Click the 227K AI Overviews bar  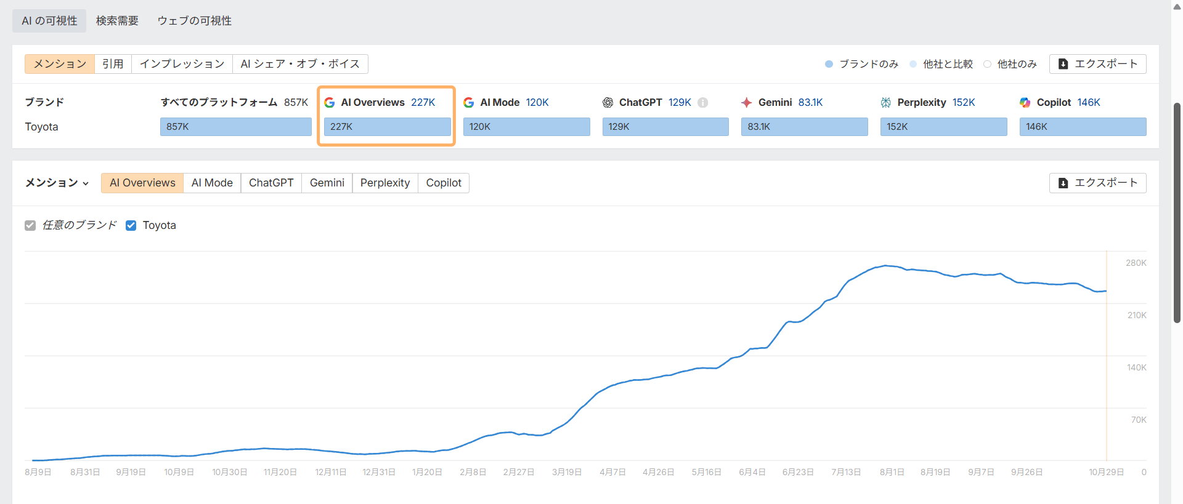click(x=388, y=127)
